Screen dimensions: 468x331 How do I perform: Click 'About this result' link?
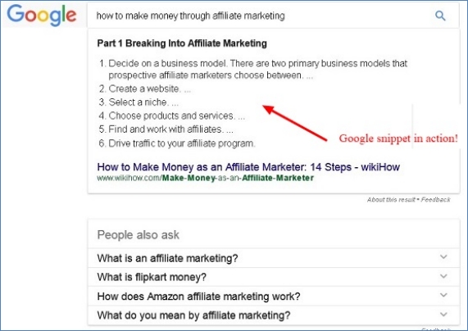point(391,199)
